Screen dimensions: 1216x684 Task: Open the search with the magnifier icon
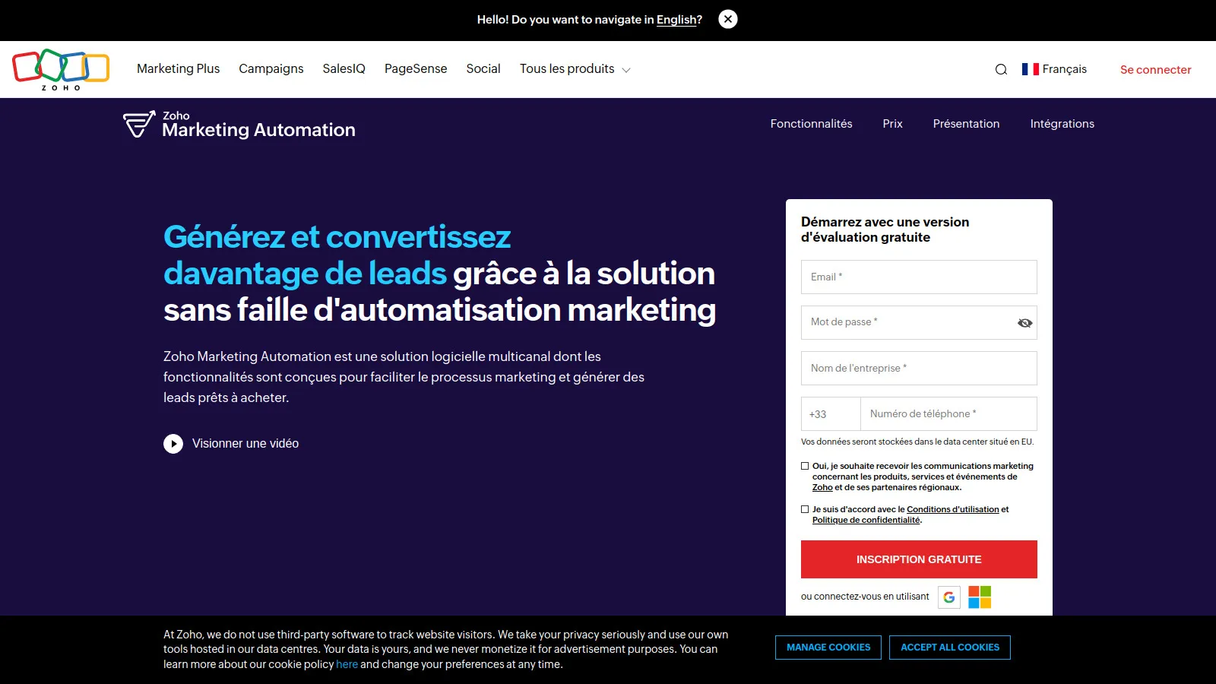coord(1002,69)
